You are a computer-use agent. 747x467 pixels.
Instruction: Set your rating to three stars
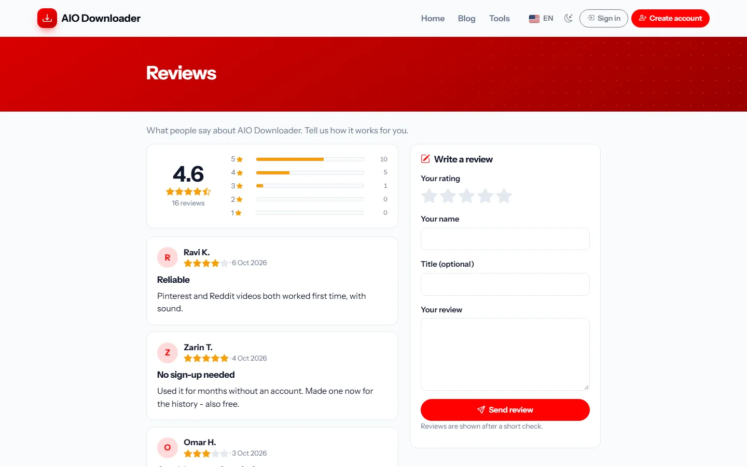[466, 196]
